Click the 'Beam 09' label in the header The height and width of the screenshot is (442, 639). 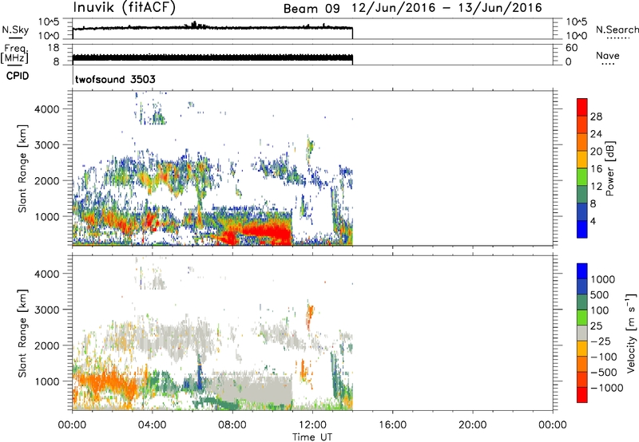pos(312,8)
